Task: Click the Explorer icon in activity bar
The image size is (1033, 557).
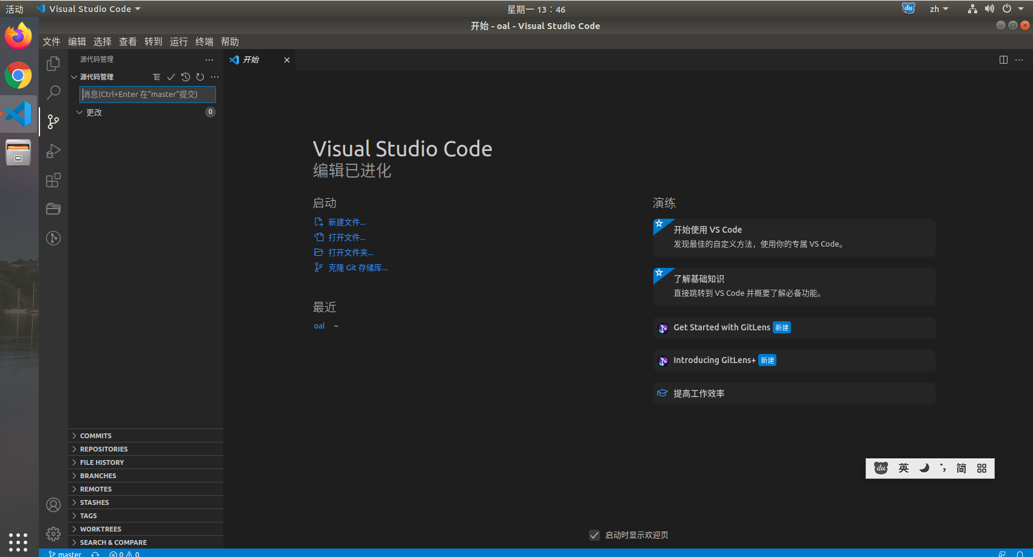Action: 53,63
